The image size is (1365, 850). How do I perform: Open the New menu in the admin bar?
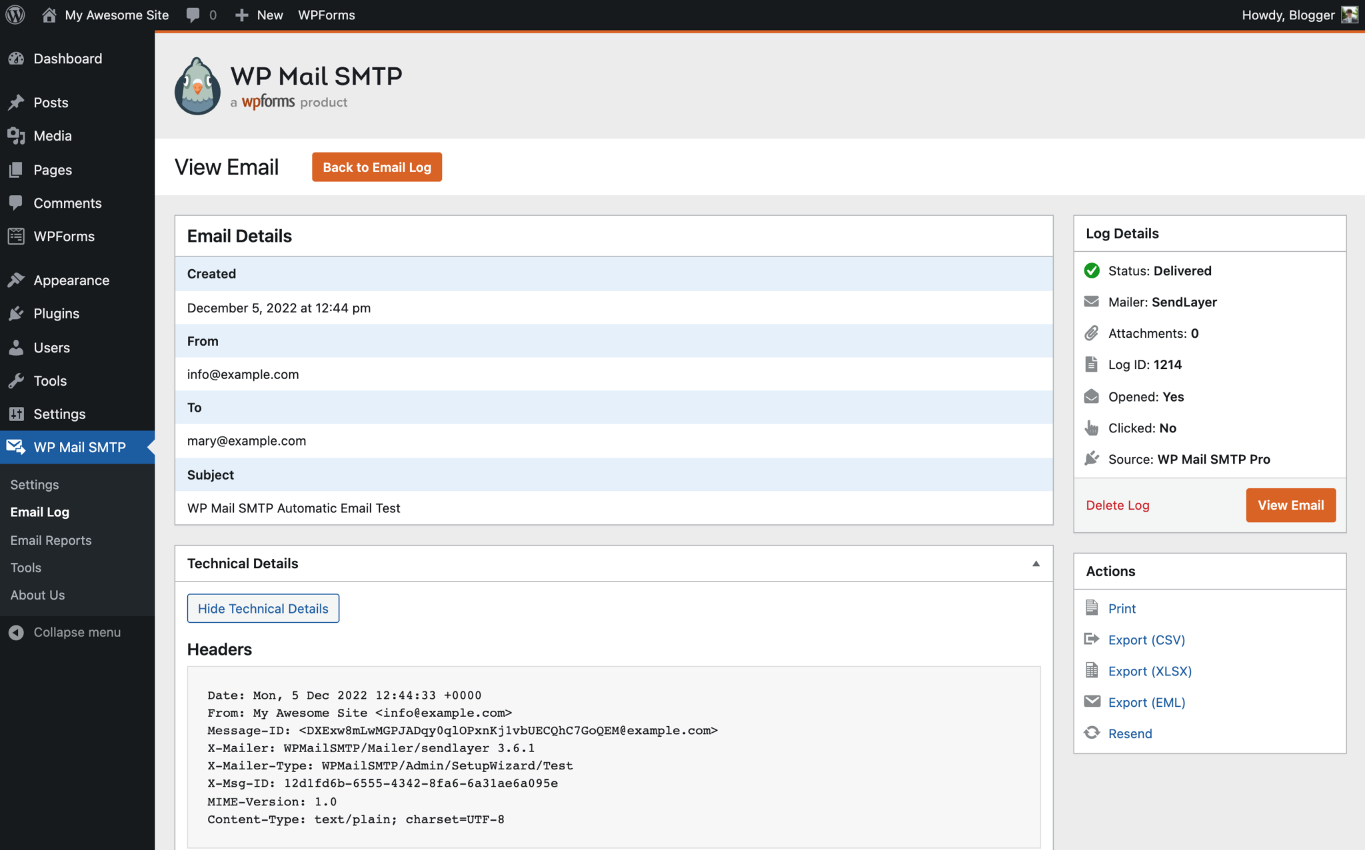point(259,15)
